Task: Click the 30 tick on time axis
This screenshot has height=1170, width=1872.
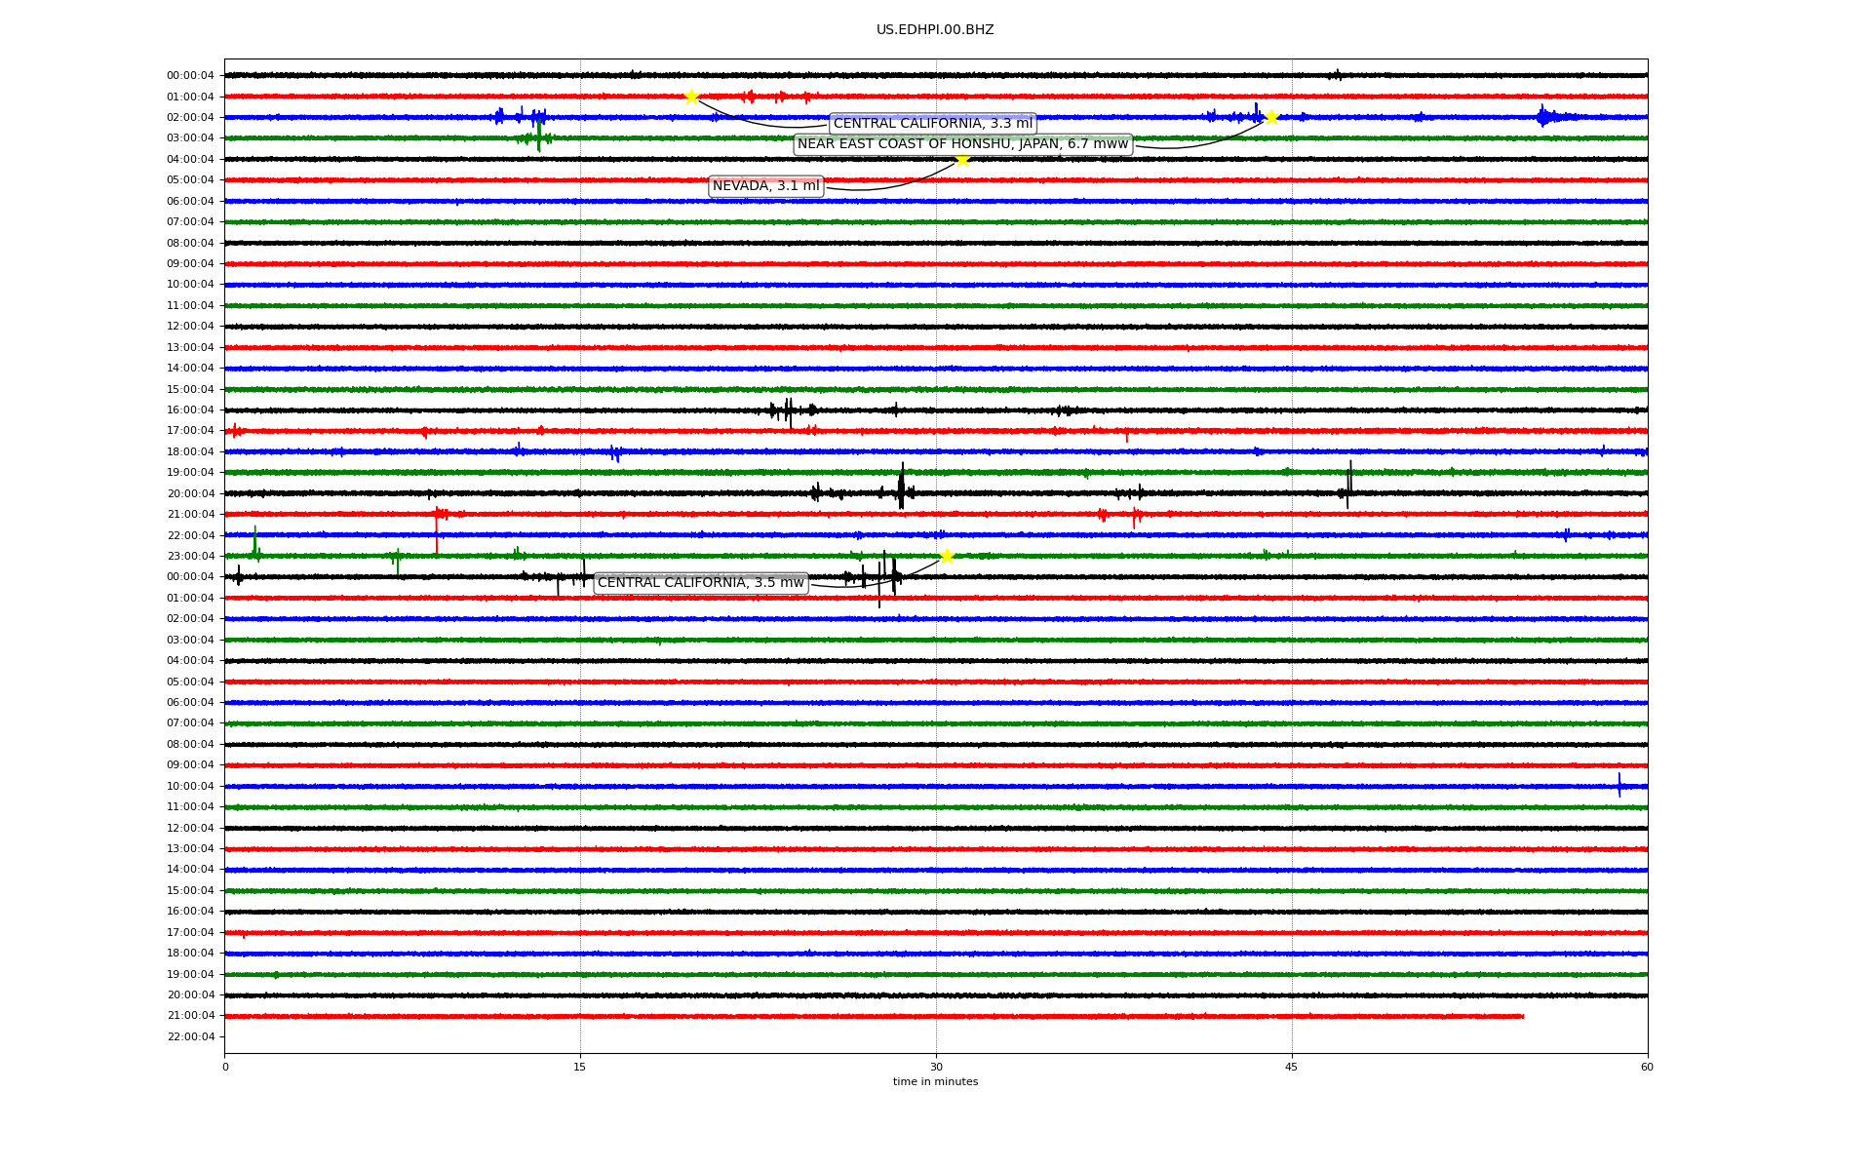Action: pyautogui.click(x=936, y=1067)
